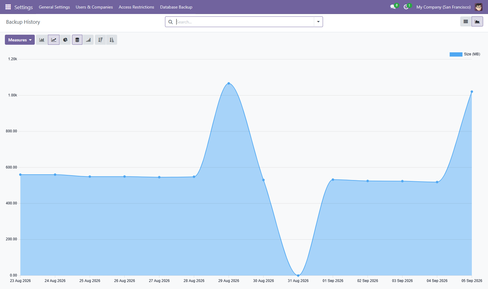Viewport: 488px width, 289px height.
Task: Click the search magnifier icon
Action: point(170,22)
